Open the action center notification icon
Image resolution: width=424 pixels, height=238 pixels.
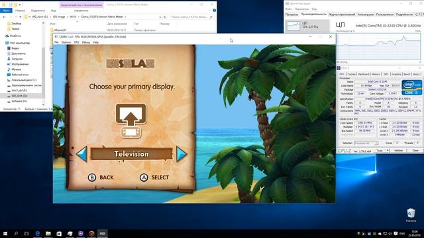(x=396, y=233)
